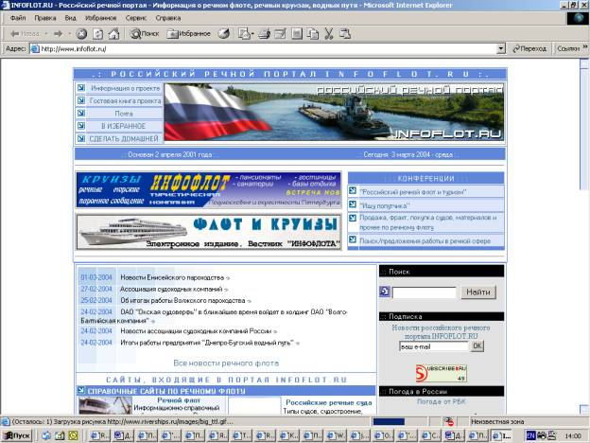Click the Show Desktop quick launch icon
This screenshot has width=590, height=443.
(60, 435)
